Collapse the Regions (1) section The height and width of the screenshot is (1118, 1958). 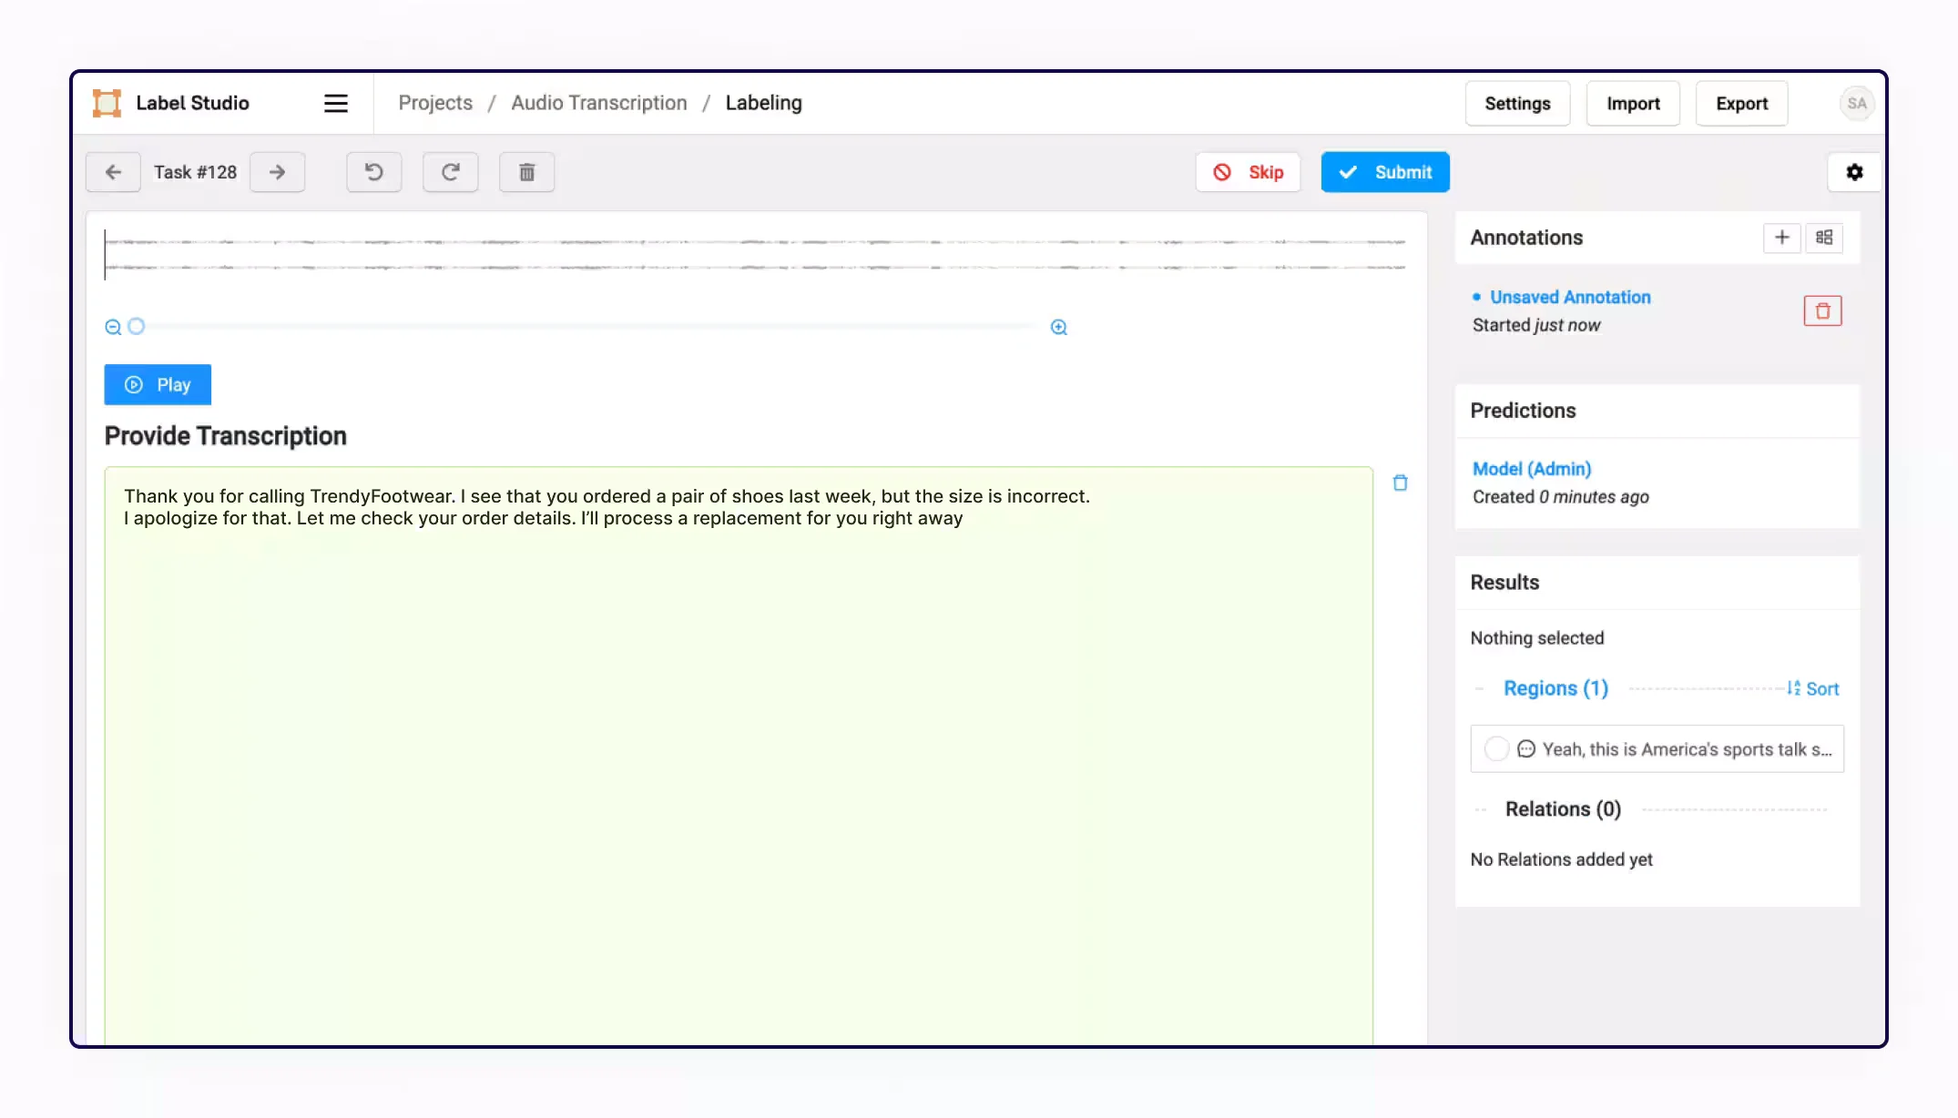pyautogui.click(x=1555, y=688)
